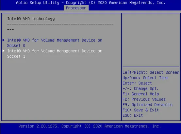Screen dimensions: 181x134
Task: Click the Aptio Setup Utility title
Action: click(90, 3)
